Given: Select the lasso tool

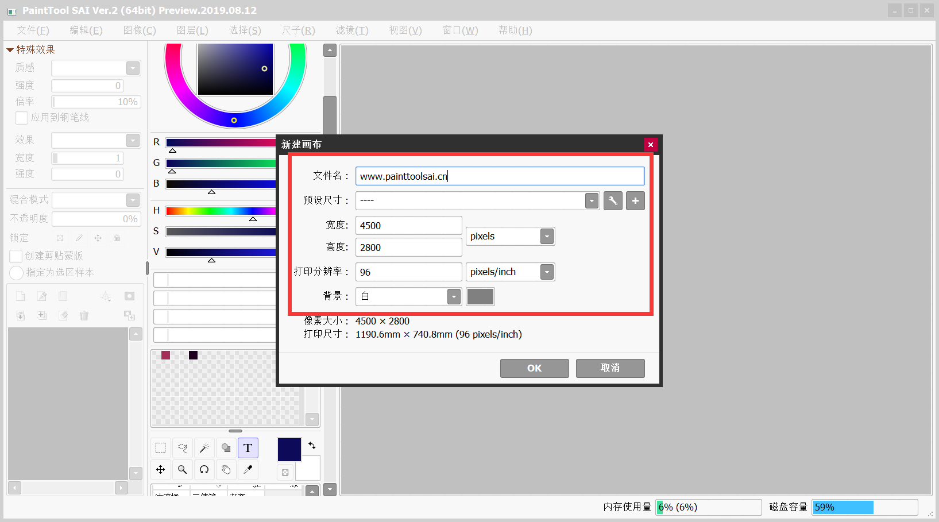Looking at the screenshot, I should [x=183, y=448].
